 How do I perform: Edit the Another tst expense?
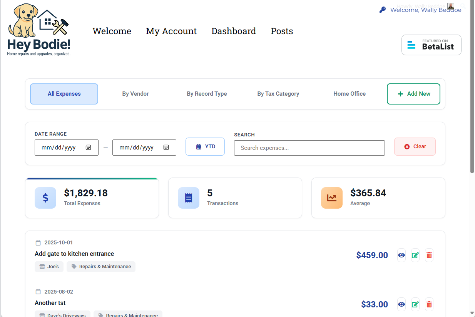click(x=415, y=304)
